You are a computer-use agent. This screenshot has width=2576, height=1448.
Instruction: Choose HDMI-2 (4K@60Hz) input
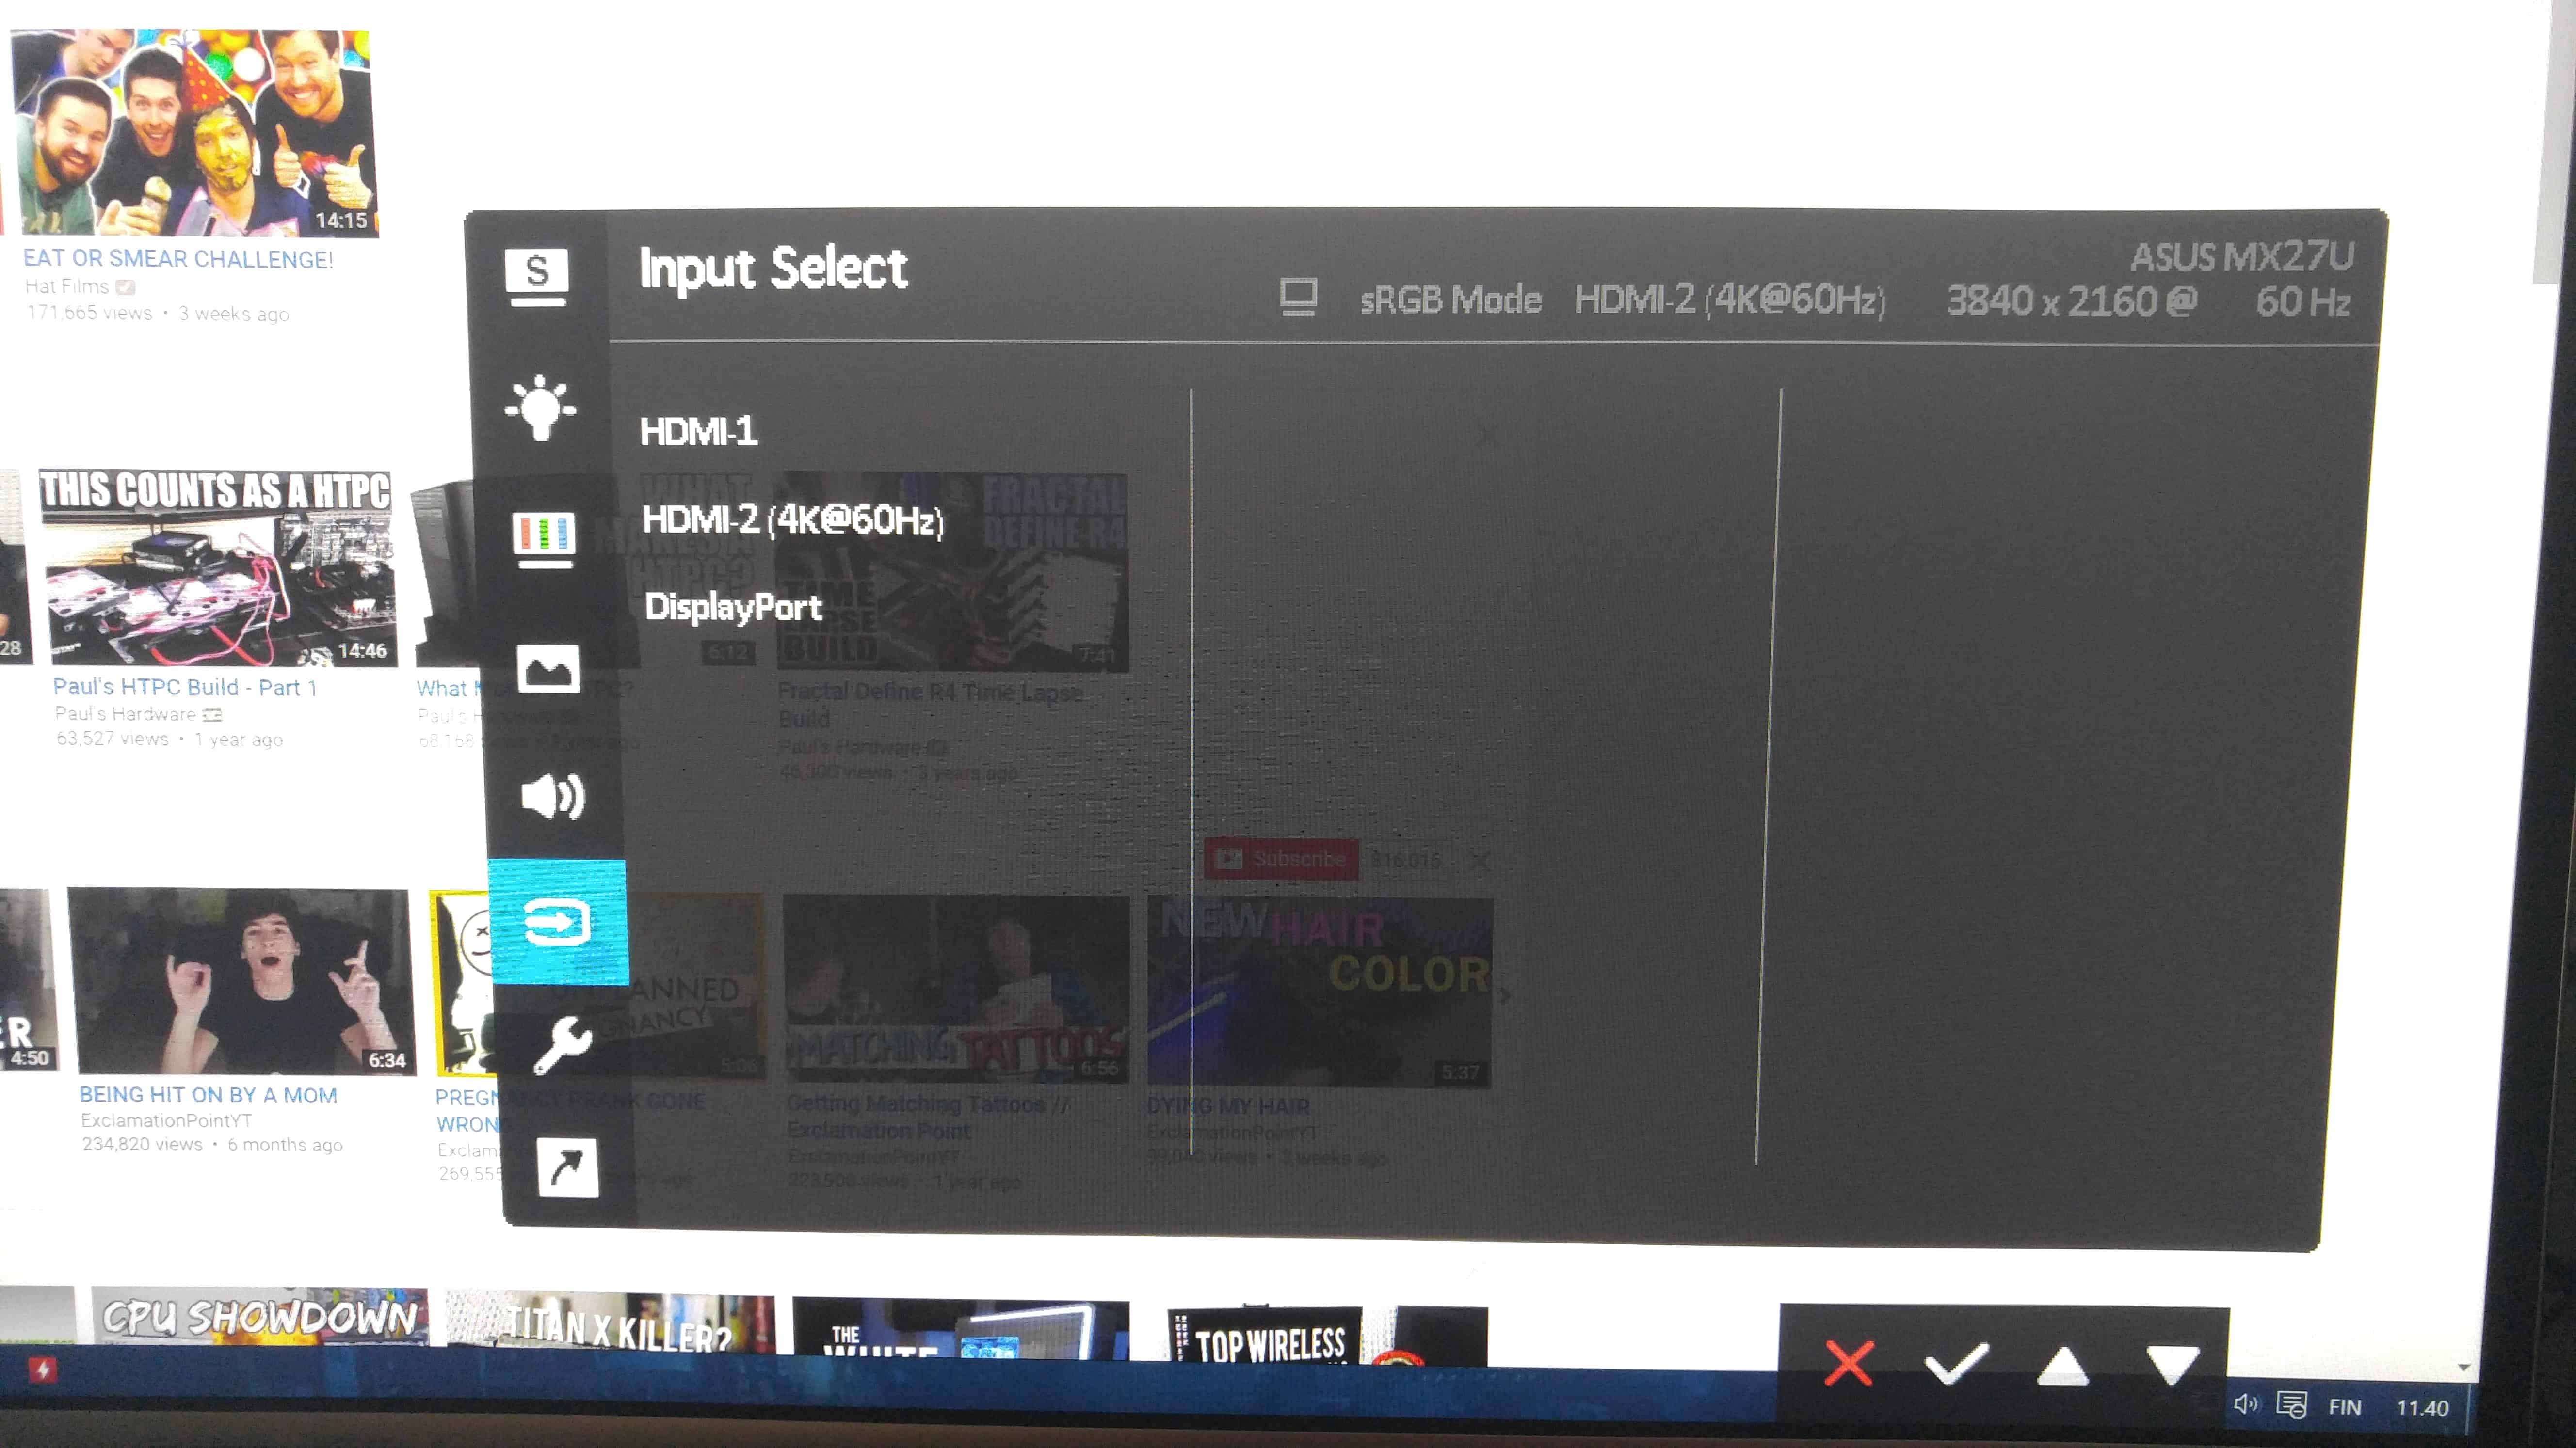click(x=792, y=519)
